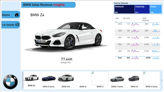Screen dimensions: 164x92
Task: Select the Dealership channel tile
Action: 142,9
